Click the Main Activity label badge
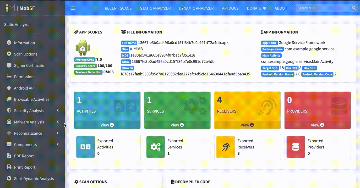360x188 pixels. (271, 56)
